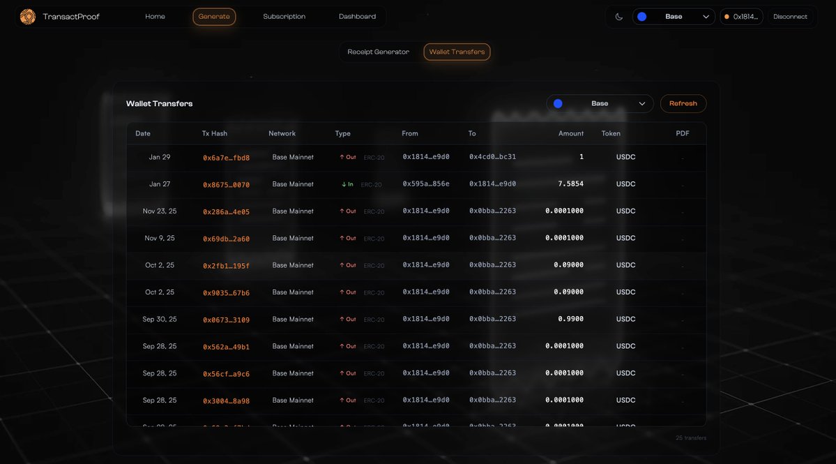Screen dimensions: 836x464
Task: Click the Nov 23, 25 date cell
Action: [x=160, y=211]
